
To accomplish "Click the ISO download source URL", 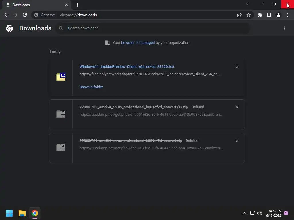I will (x=150, y=74).
